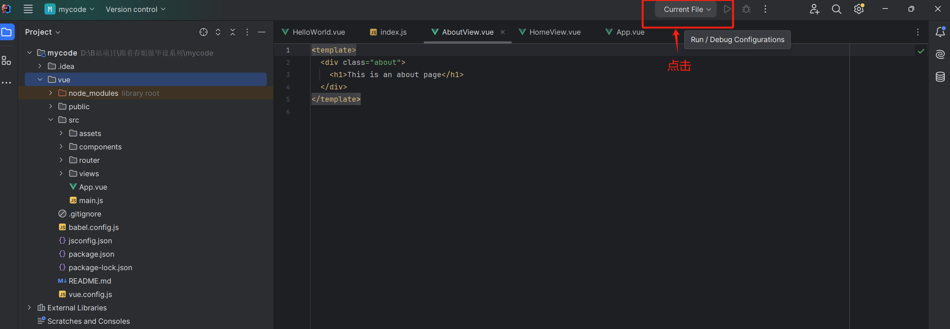Expand External Libraries node
This screenshot has width=950, height=329.
30,308
